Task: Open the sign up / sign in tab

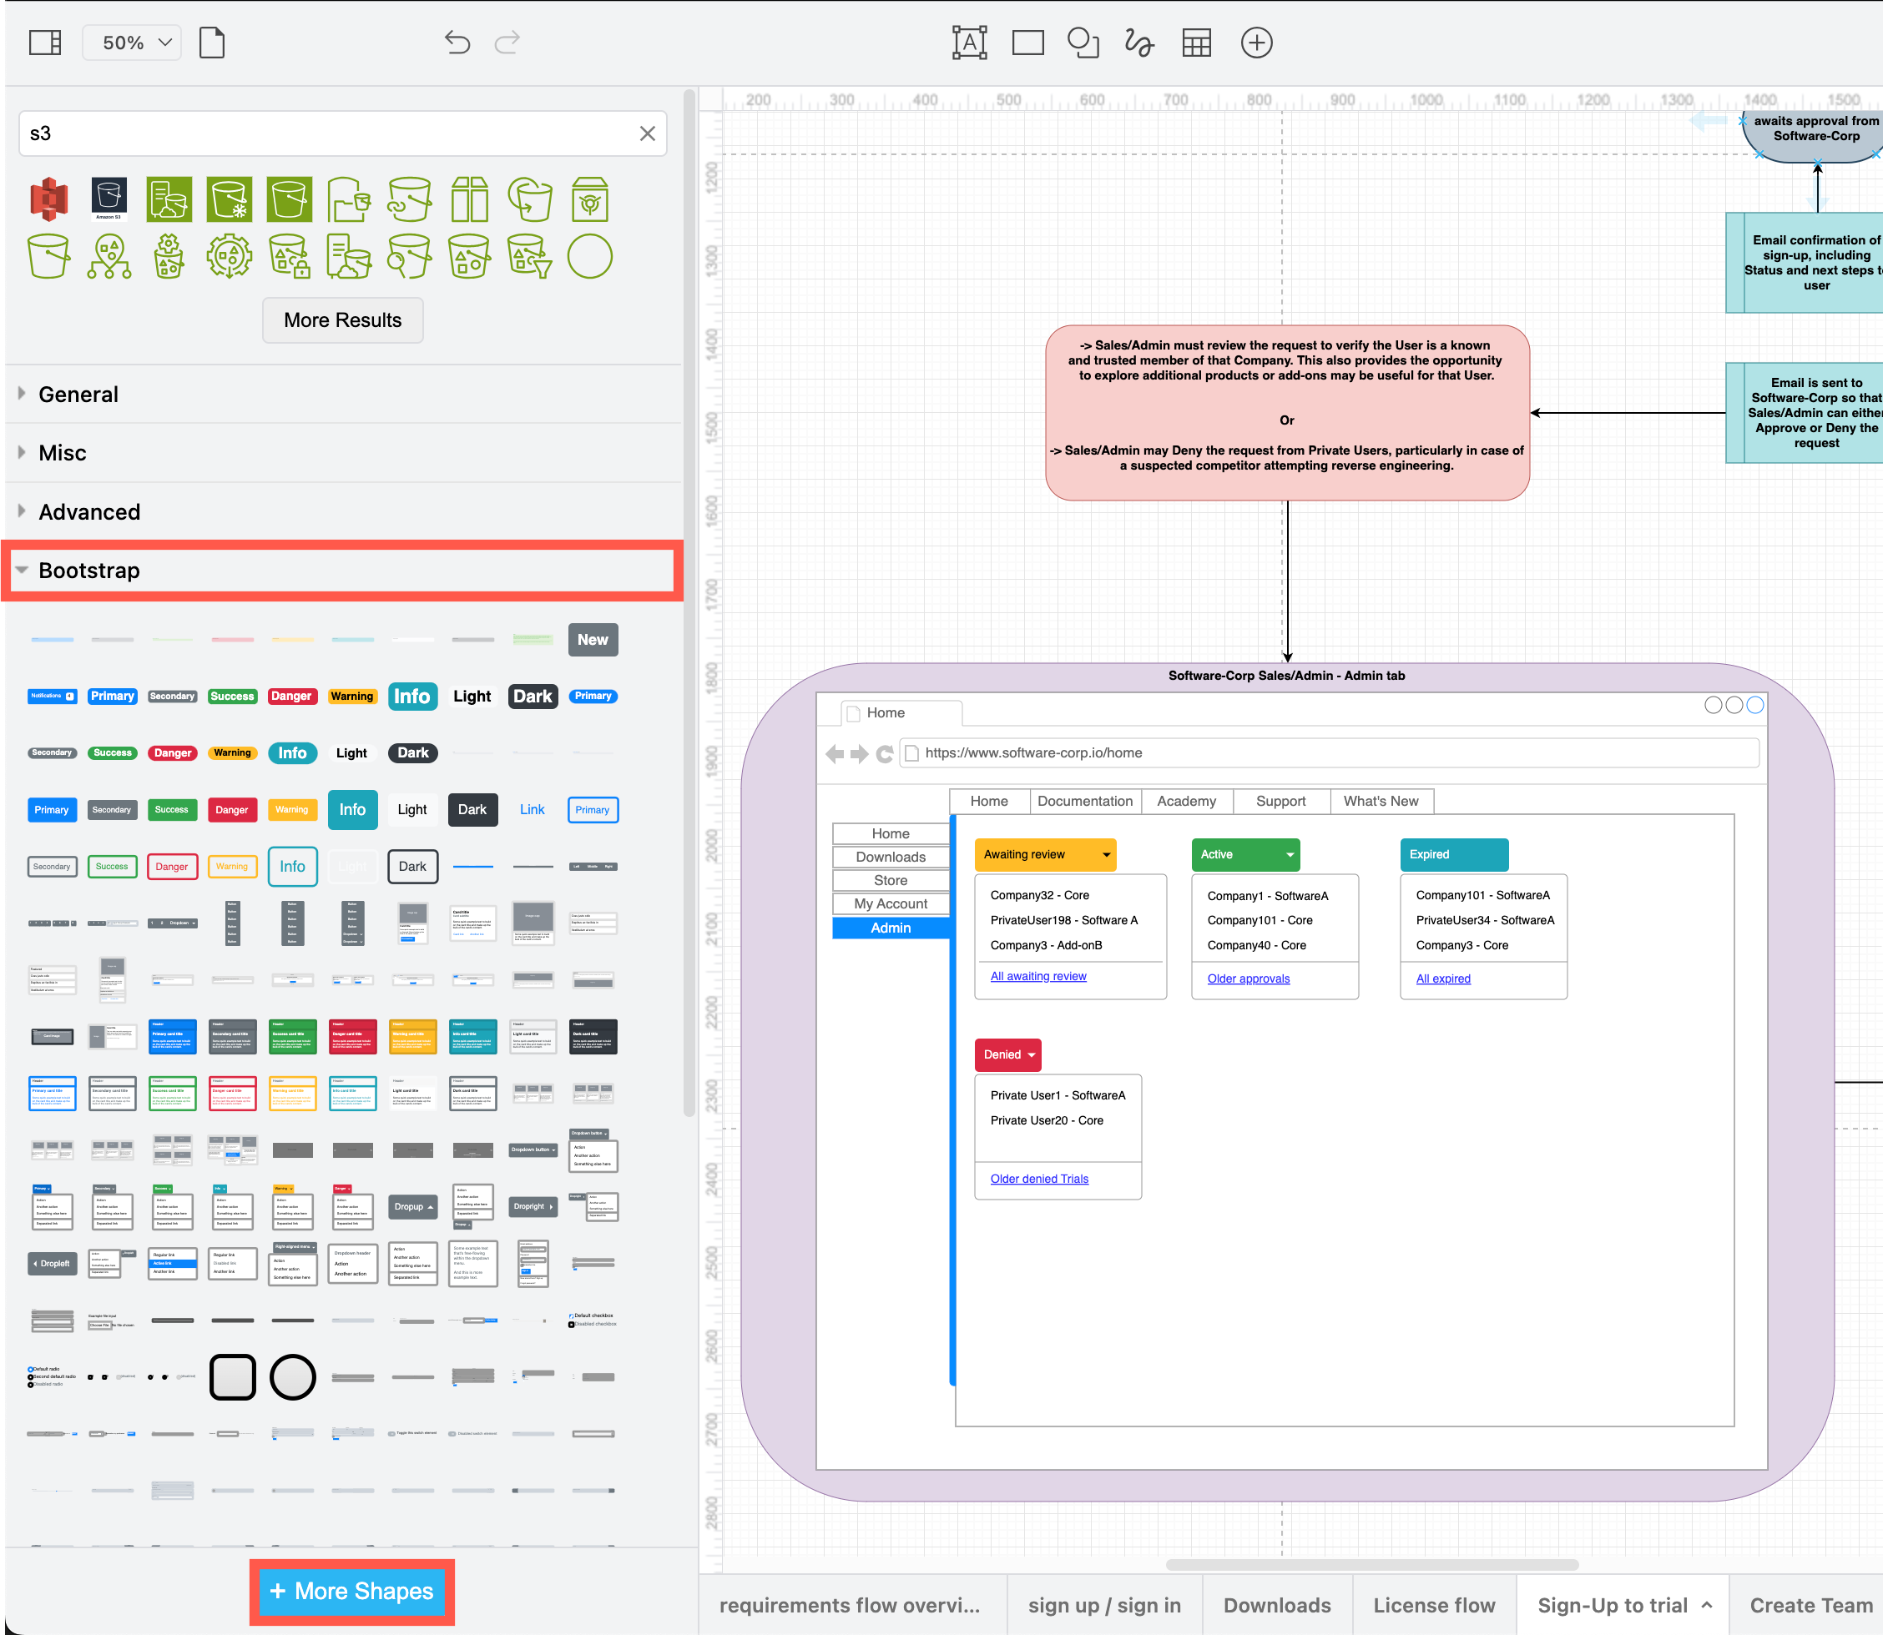Action: pos(1104,1605)
